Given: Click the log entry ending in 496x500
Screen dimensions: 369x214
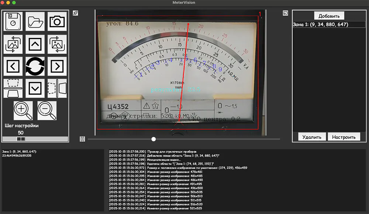Looking at the screenshot, I should [156, 188].
